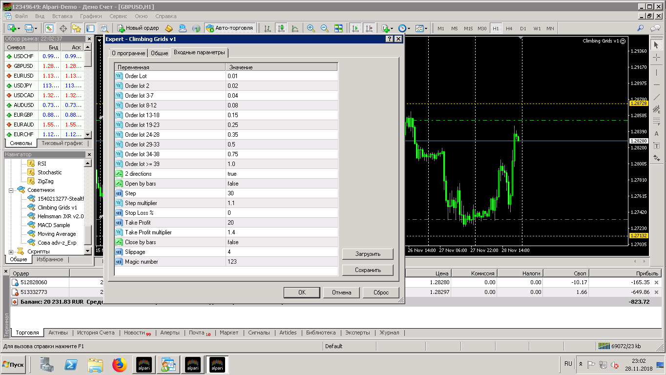The height and width of the screenshot is (375, 666).
Task: Select the Take Profit value cell
Action: 281,223
